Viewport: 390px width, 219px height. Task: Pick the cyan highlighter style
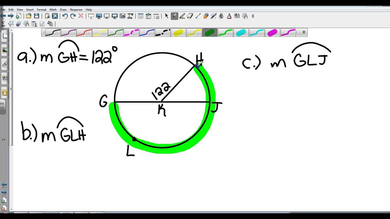point(241,33)
